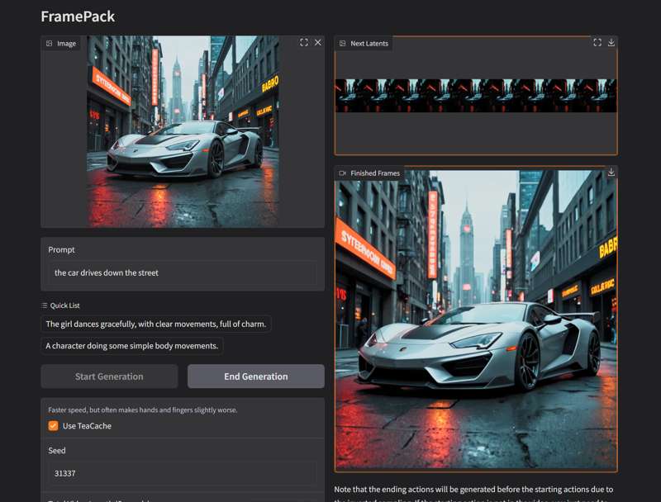Viewport: 661px width, 502px height.
Task: Choose the simple body movements quick prompt
Action: 131,346
